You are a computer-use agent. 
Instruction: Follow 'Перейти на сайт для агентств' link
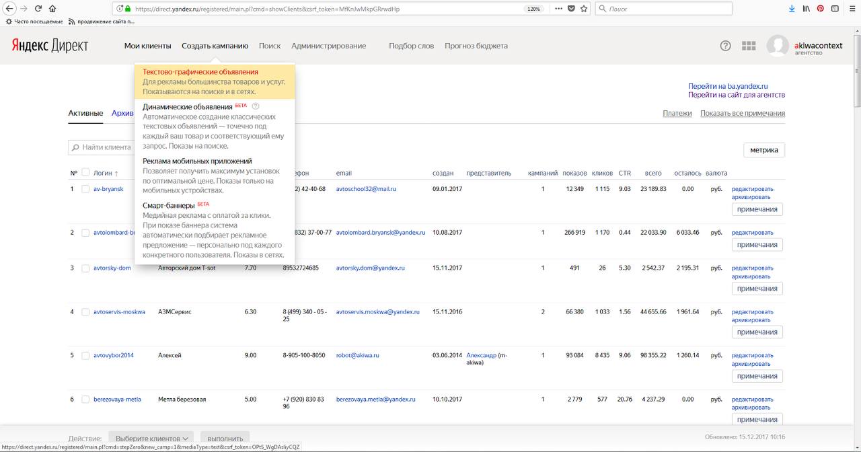(x=737, y=95)
